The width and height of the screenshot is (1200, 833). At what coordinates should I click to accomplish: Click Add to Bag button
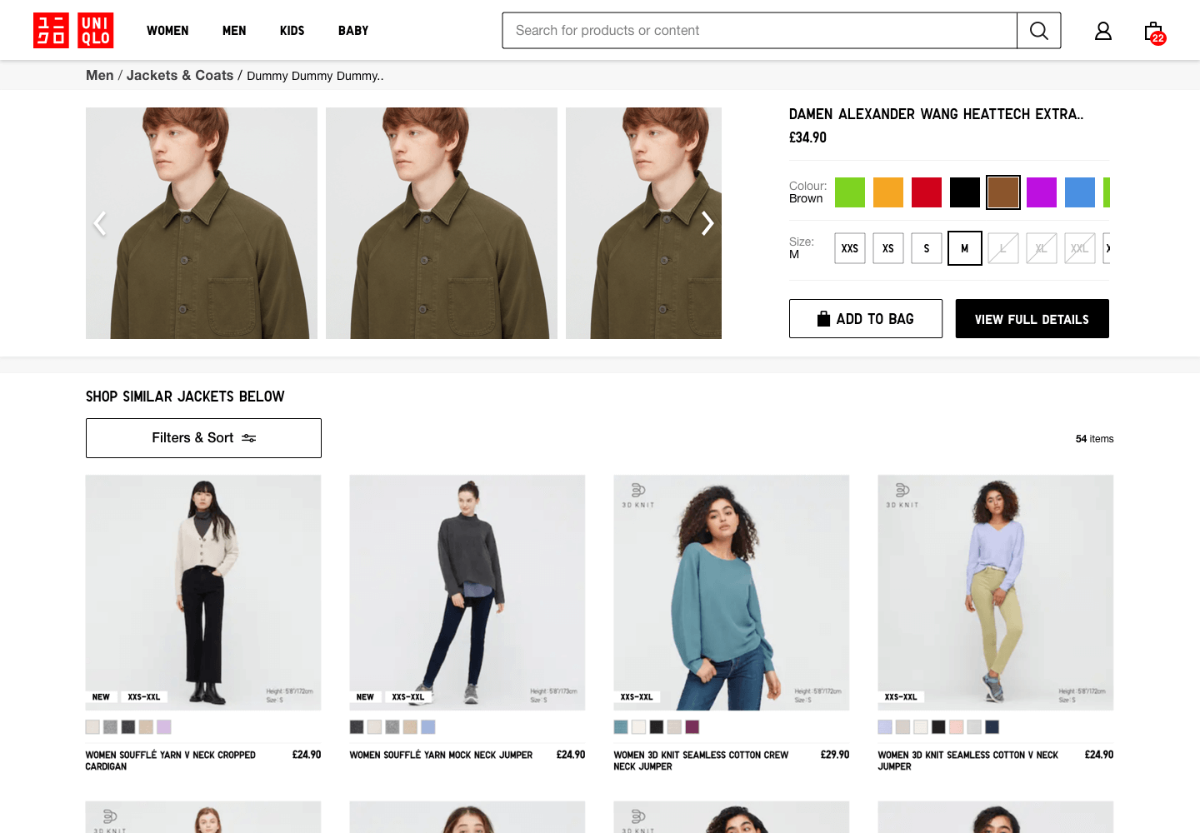coord(866,319)
